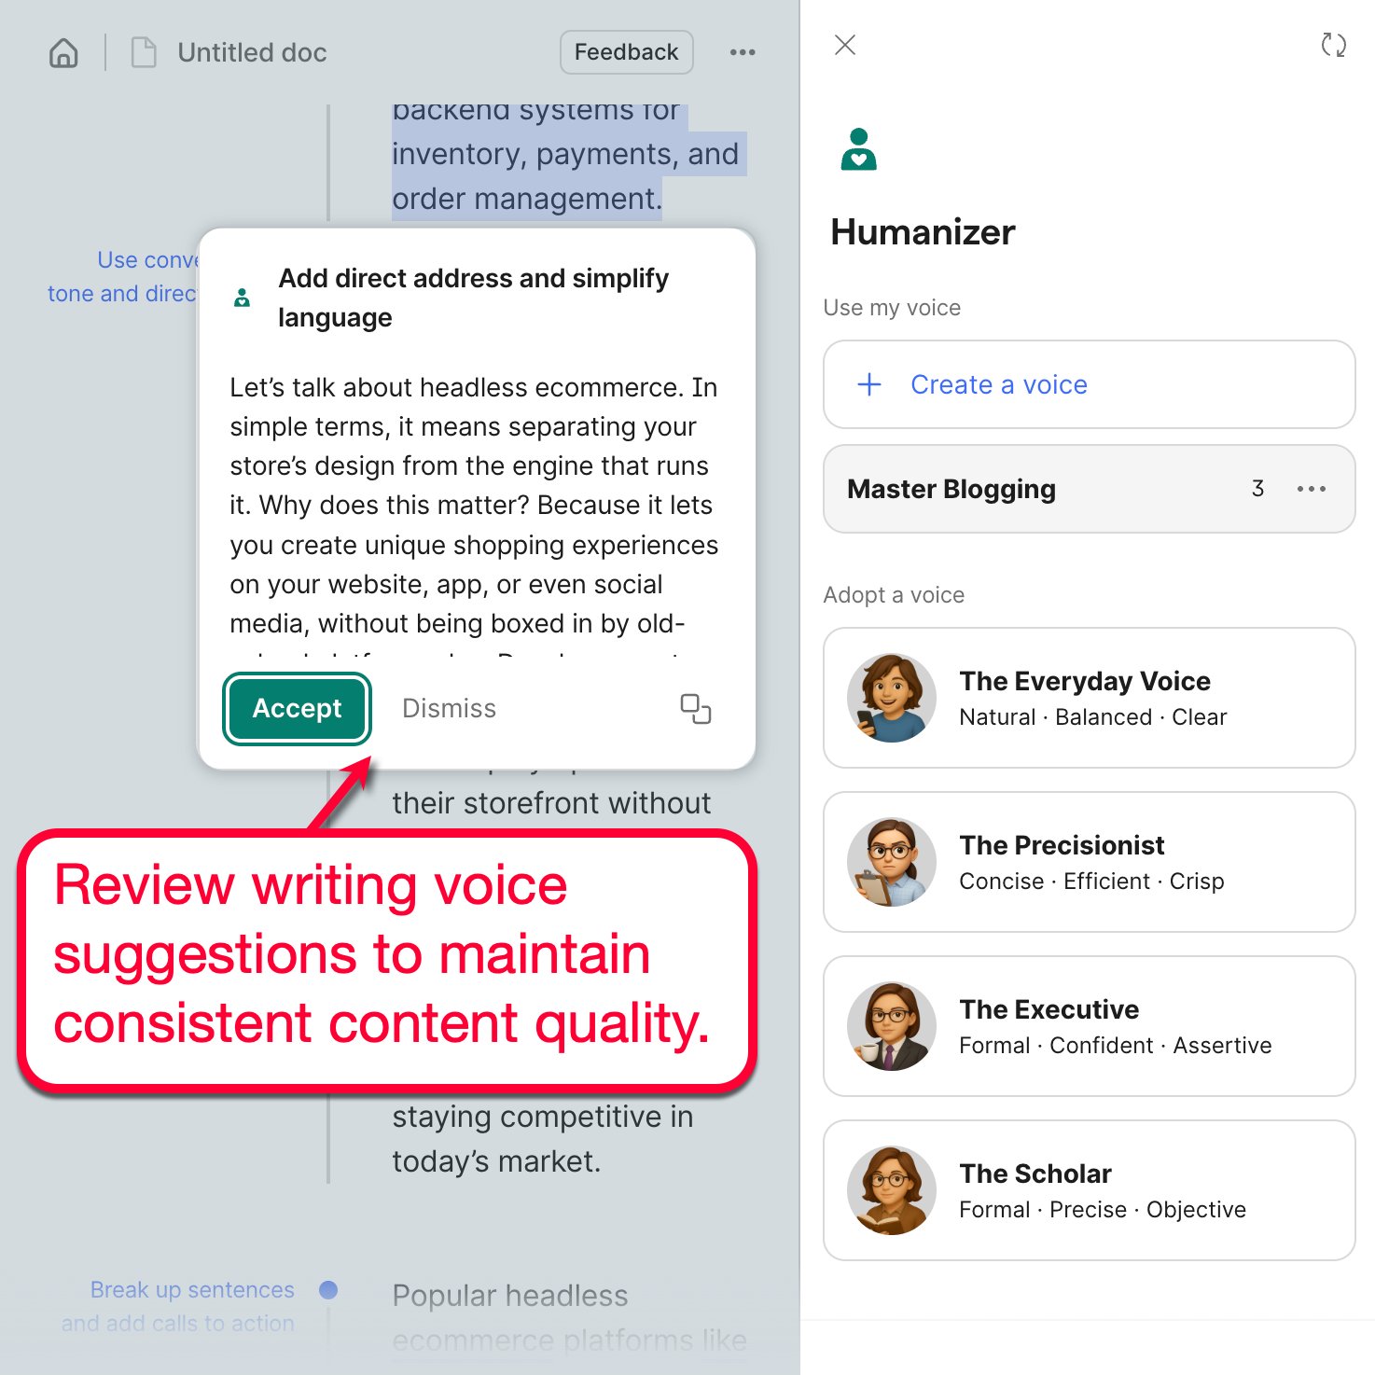Open the Feedback dialog
1375x1375 pixels.
(626, 52)
